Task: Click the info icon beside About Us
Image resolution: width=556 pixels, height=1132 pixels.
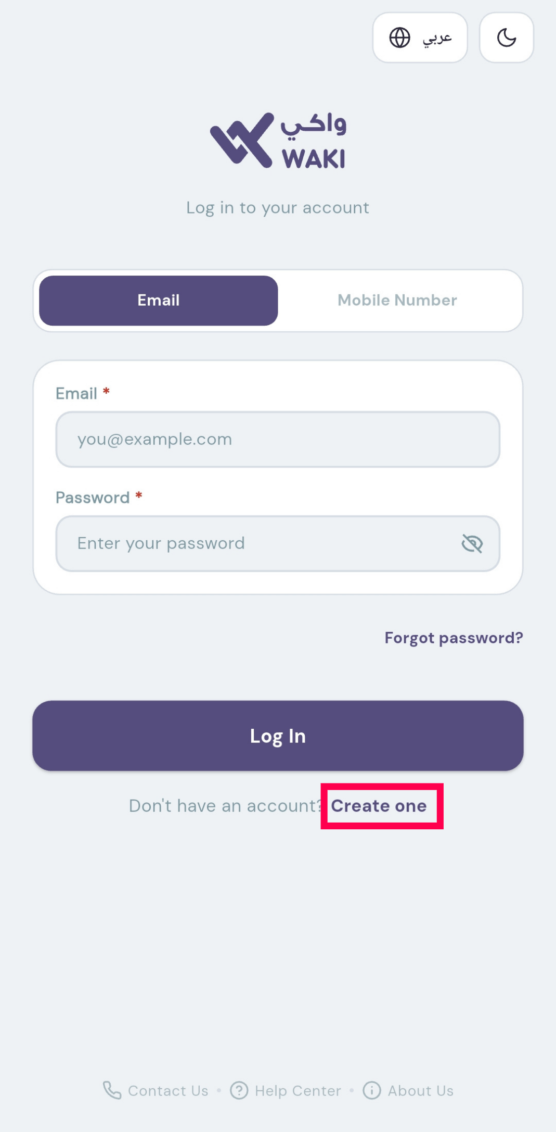Action: click(x=371, y=1090)
